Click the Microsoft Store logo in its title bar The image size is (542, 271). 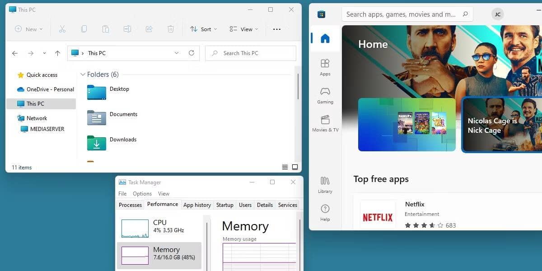[x=321, y=14]
